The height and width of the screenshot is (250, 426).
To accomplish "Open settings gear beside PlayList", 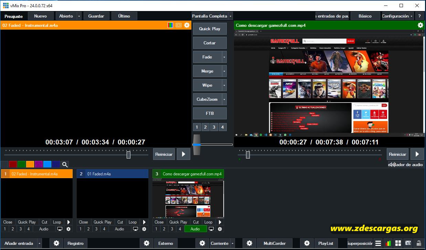I will pyautogui.click(x=307, y=243).
